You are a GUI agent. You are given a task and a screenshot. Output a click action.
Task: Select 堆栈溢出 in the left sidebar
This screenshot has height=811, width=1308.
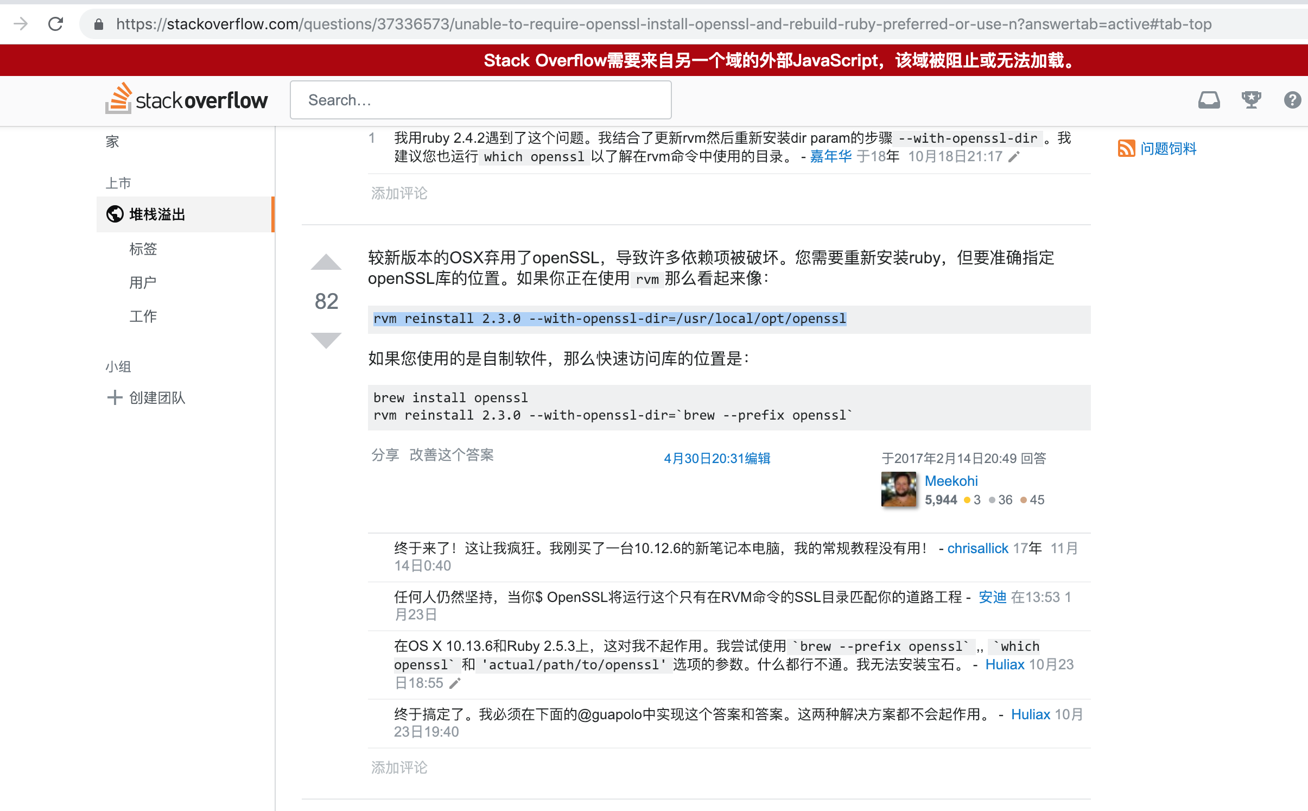pos(157,214)
